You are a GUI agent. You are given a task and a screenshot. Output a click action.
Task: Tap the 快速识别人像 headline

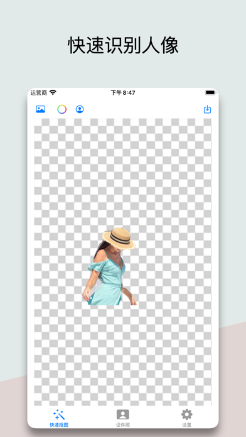(x=123, y=45)
